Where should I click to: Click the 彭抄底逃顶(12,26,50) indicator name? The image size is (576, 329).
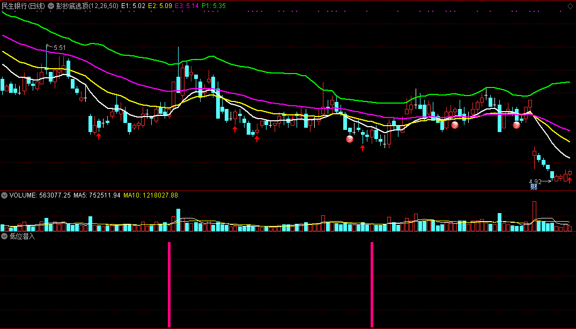click(x=87, y=6)
